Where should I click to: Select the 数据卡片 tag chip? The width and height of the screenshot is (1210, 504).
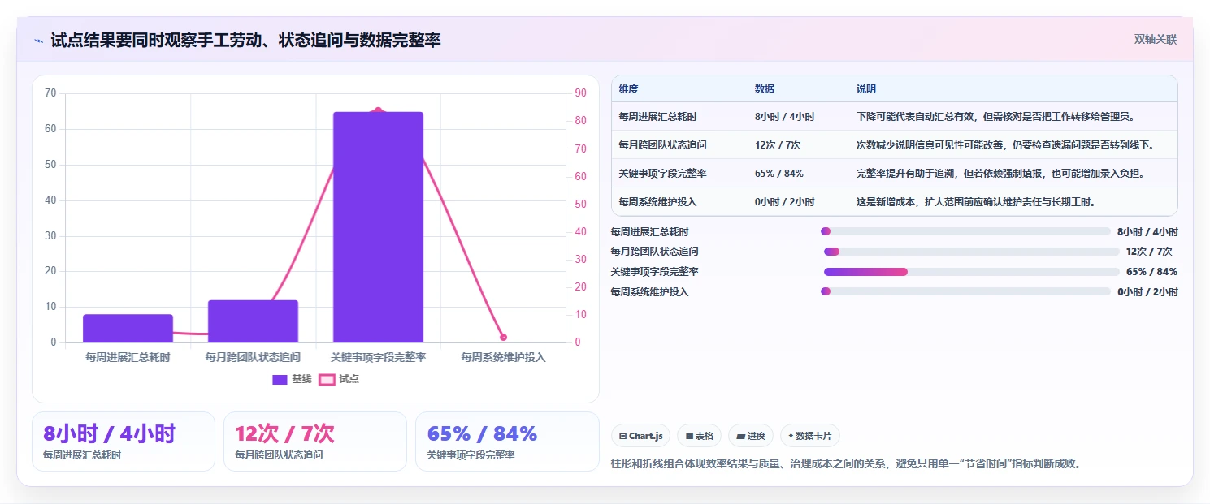point(809,436)
